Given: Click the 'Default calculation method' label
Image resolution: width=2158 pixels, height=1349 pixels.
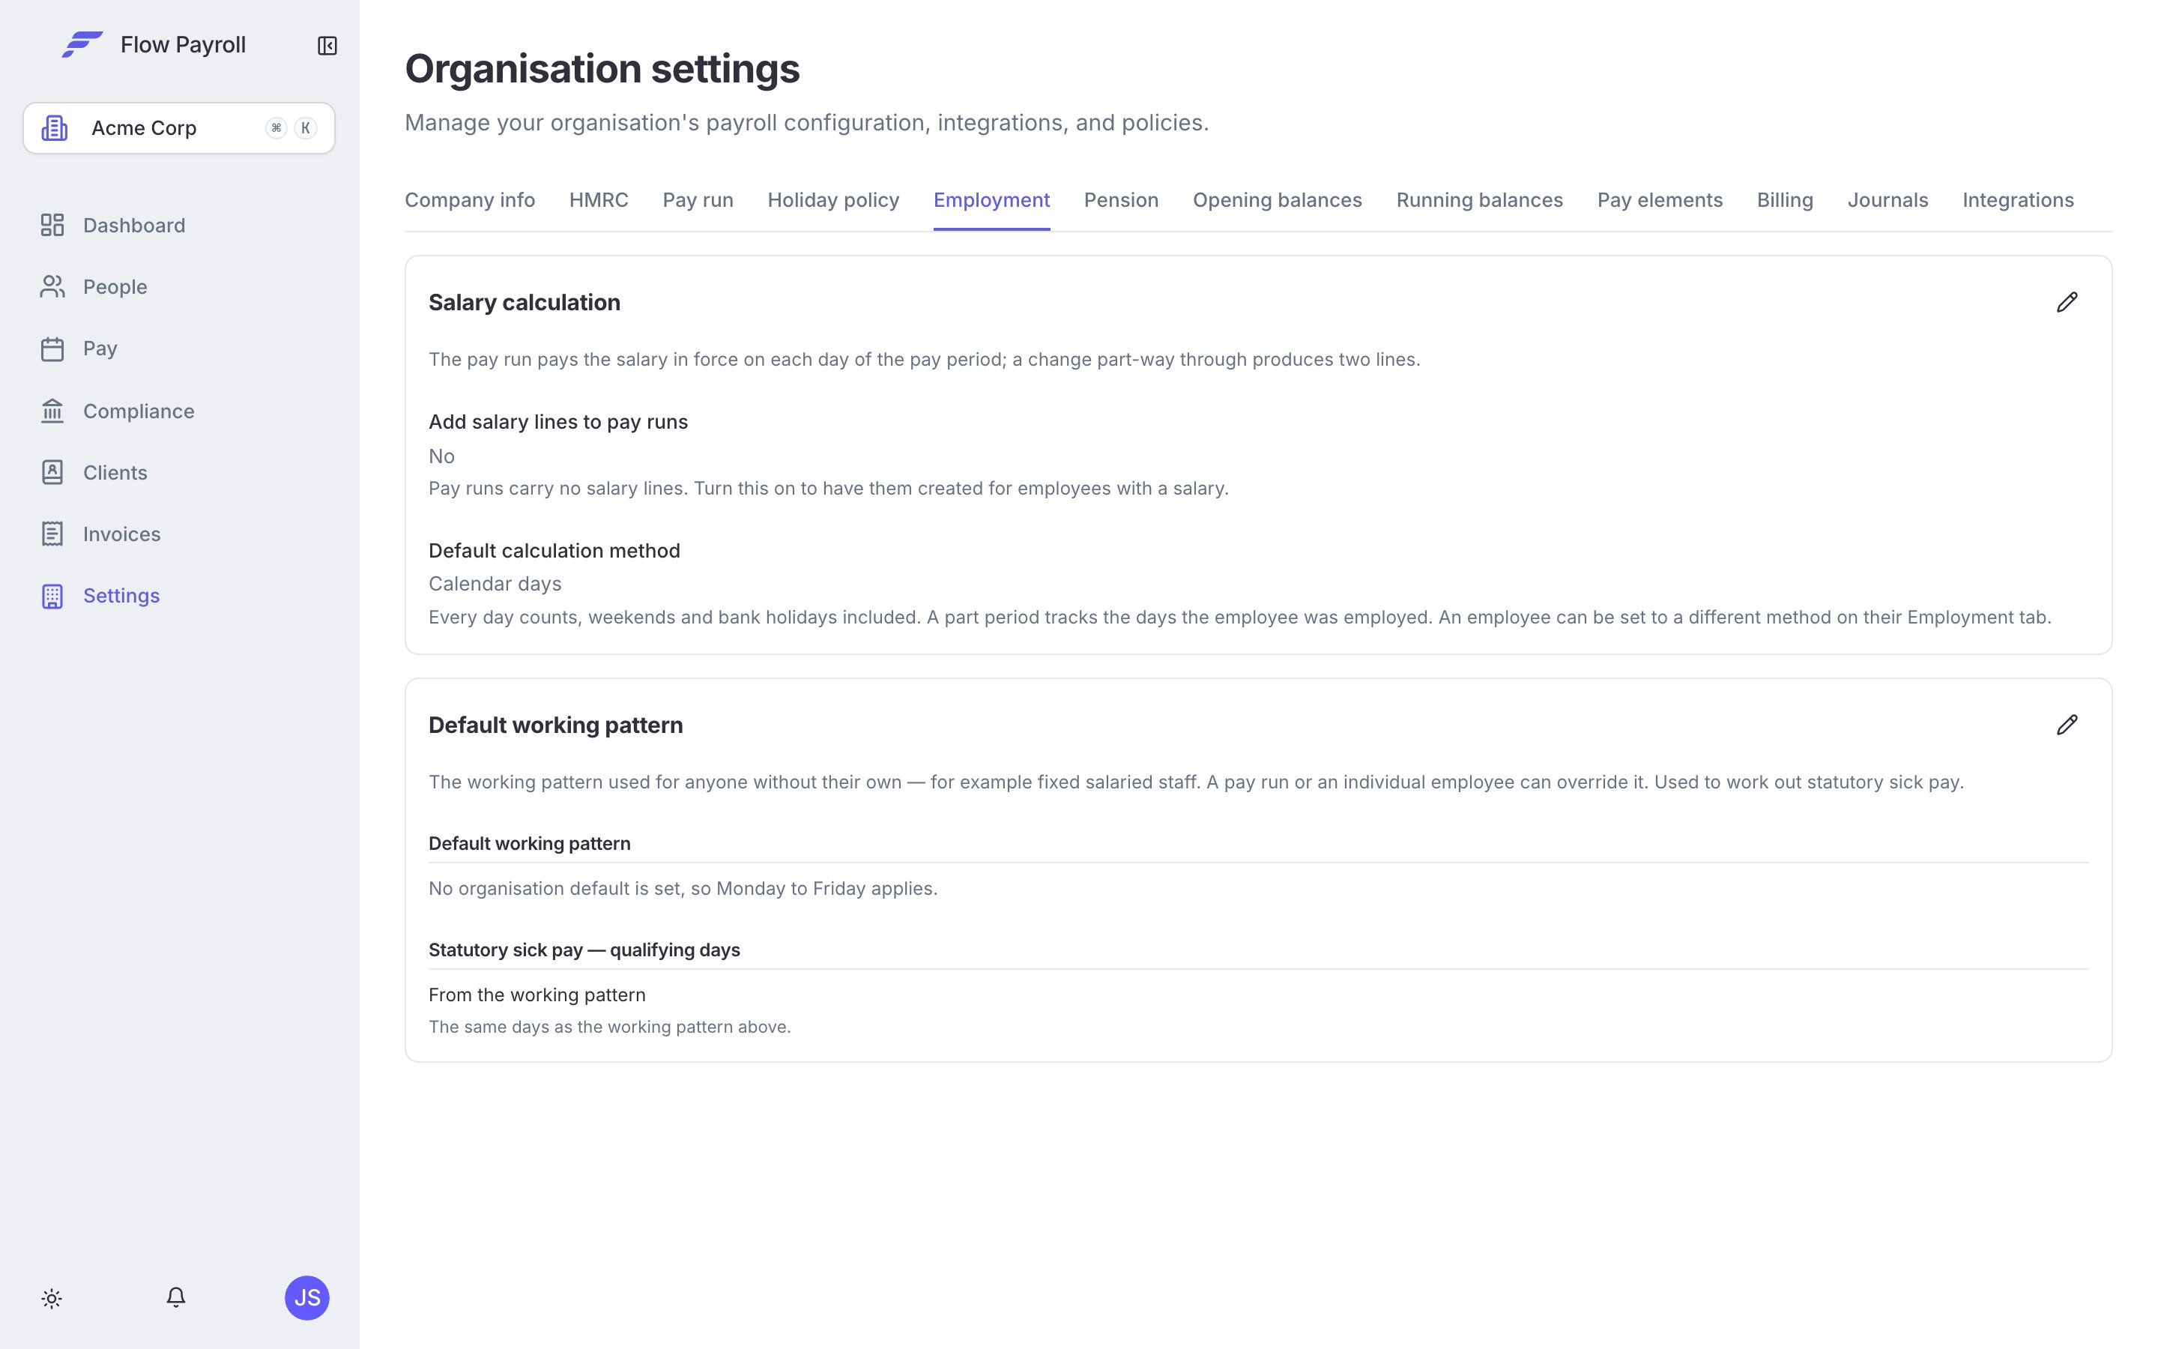Looking at the screenshot, I should (554, 551).
